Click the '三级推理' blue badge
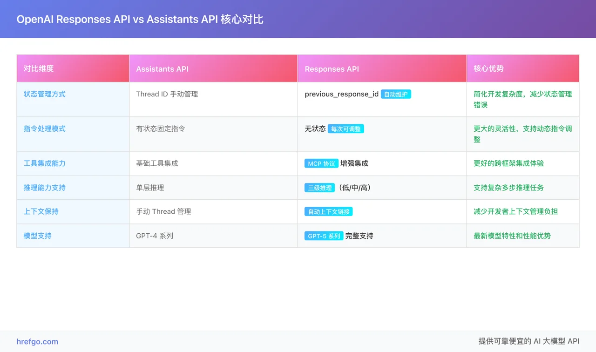 319,188
